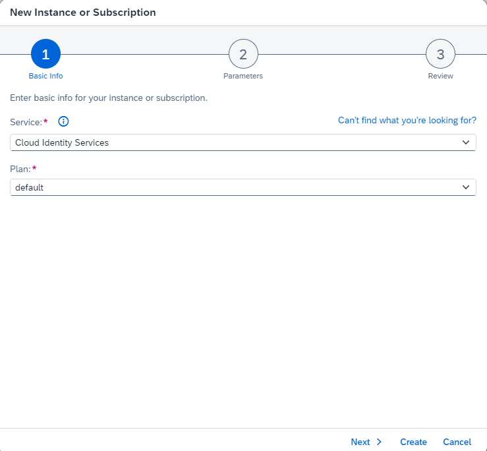Viewport: 487px width, 451px height.
Task: Go to the Basic Info step label
Action: pos(45,76)
